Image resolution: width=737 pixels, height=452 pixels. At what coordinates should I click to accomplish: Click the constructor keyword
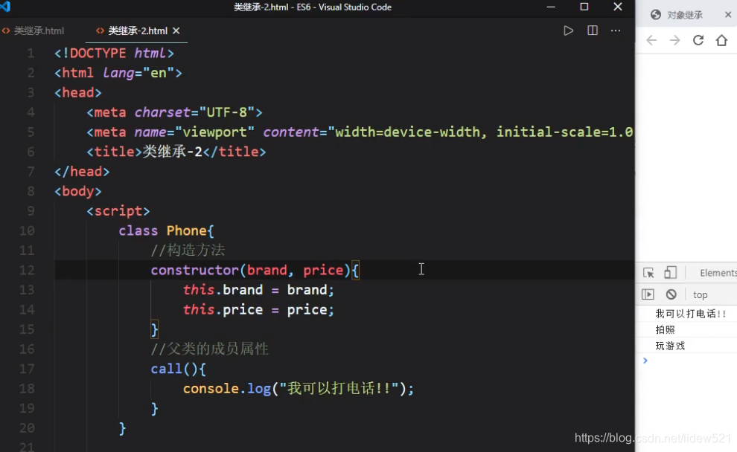(194, 271)
